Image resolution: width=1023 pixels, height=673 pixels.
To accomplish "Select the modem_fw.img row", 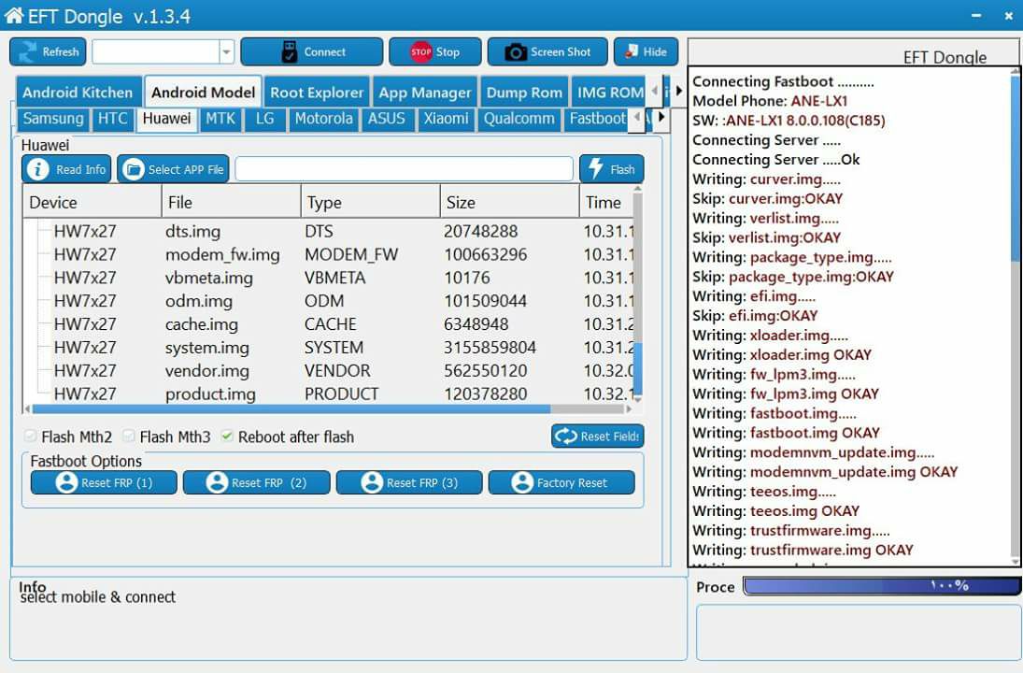I will click(x=329, y=254).
